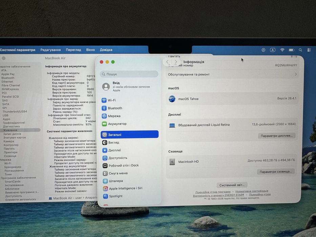Open Дисплеї brightness icon in sidebar
This screenshot has width=316, height=237.
(105, 150)
